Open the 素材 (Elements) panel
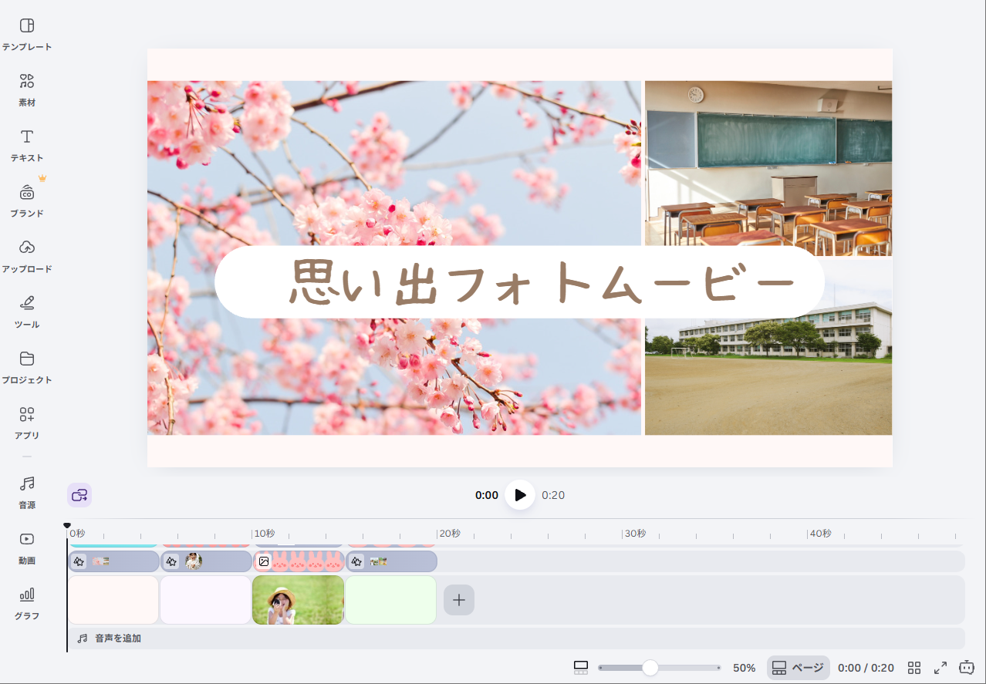 coord(27,90)
